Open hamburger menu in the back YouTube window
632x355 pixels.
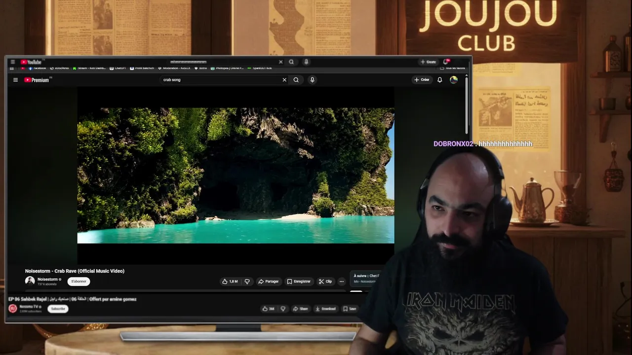pyautogui.click(x=12, y=62)
